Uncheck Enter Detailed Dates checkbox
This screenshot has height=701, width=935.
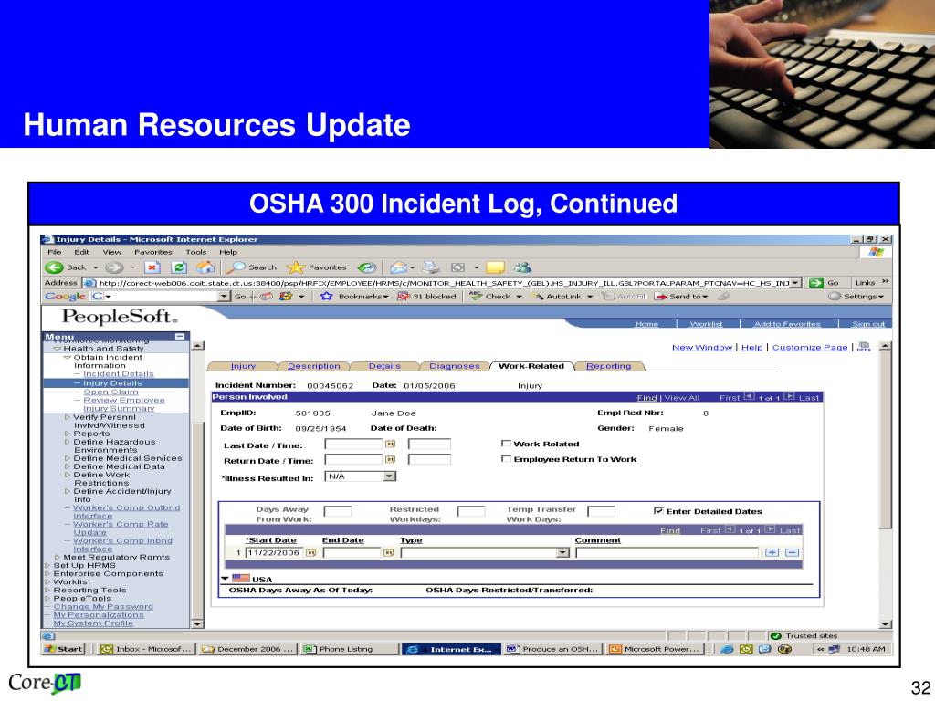click(x=658, y=511)
